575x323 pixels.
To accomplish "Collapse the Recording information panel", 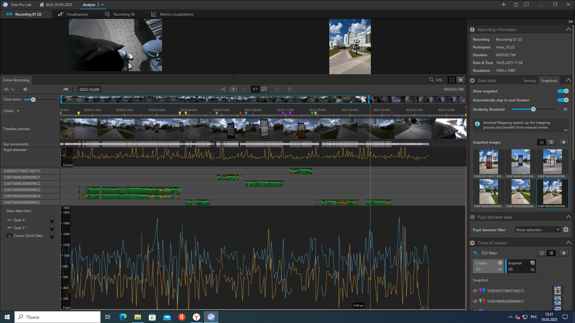I will [x=568, y=30].
